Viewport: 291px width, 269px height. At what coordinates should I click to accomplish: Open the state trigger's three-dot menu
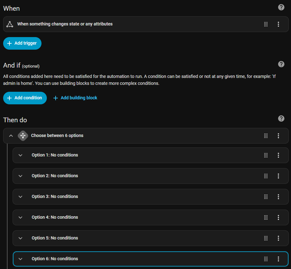[278, 24]
